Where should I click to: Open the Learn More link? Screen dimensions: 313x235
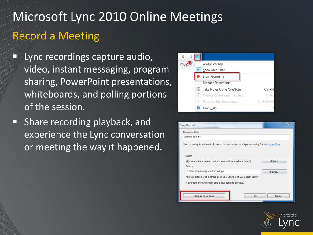click(x=274, y=144)
